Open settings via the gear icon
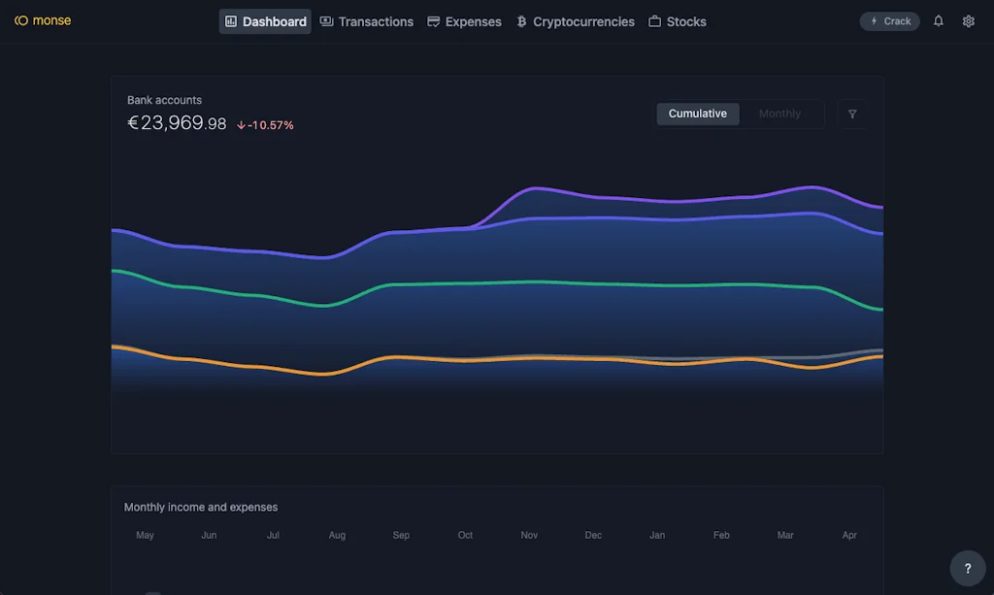 tap(968, 21)
